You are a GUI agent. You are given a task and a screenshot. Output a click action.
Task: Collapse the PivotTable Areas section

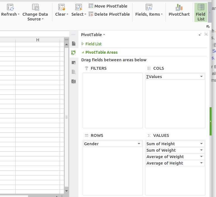point(83,52)
